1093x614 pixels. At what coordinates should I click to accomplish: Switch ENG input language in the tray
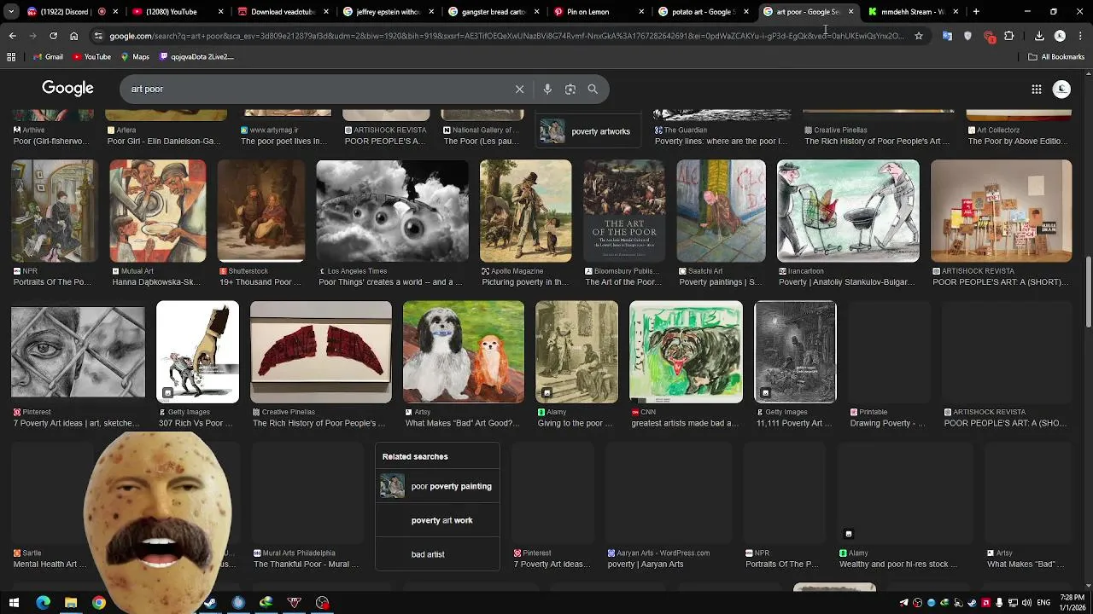pos(1043,603)
